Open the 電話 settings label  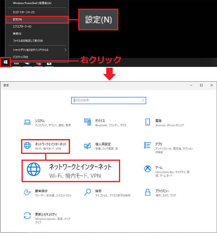click(158, 121)
